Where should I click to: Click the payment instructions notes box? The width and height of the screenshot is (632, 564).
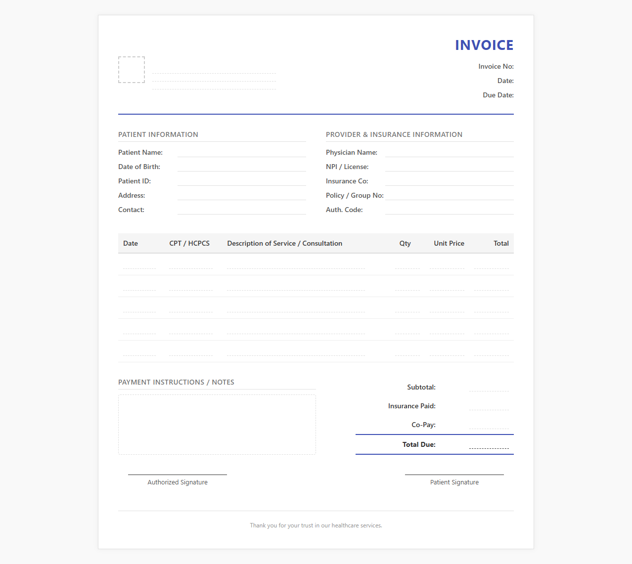coord(217,425)
